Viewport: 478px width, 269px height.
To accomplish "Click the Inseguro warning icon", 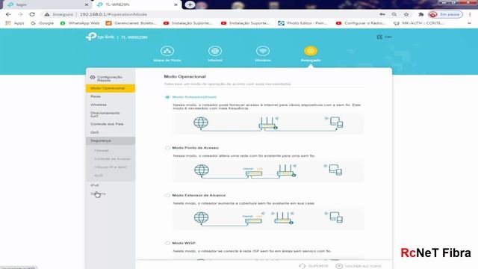I will coord(46,14).
